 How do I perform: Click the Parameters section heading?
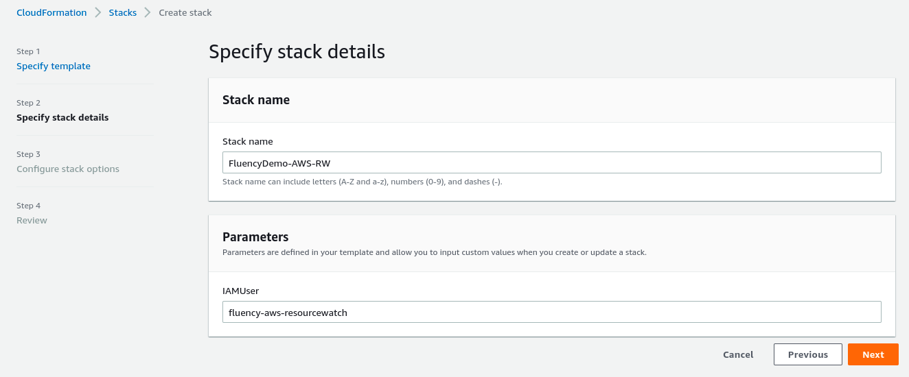click(255, 237)
